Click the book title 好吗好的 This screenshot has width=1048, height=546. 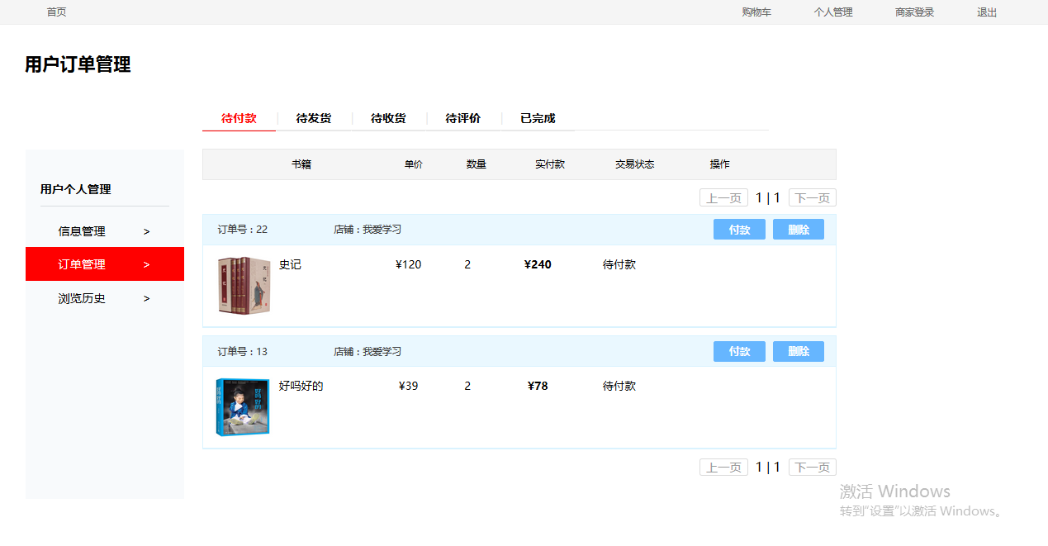pos(301,386)
